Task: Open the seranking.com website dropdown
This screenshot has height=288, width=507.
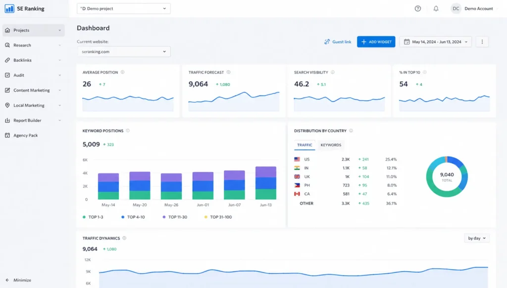Action: tap(123, 51)
